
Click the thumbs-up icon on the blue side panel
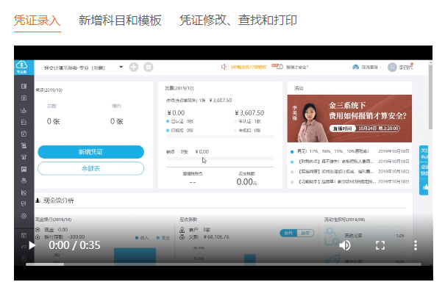(425, 187)
